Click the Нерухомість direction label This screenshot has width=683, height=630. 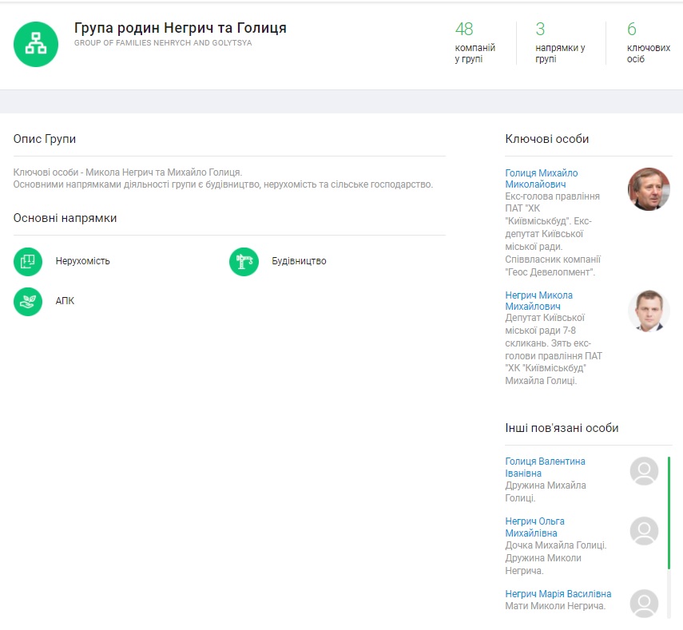click(83, 261)
